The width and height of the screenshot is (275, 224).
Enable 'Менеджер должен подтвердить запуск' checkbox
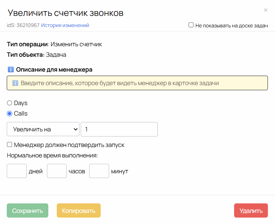click(9, 145)
